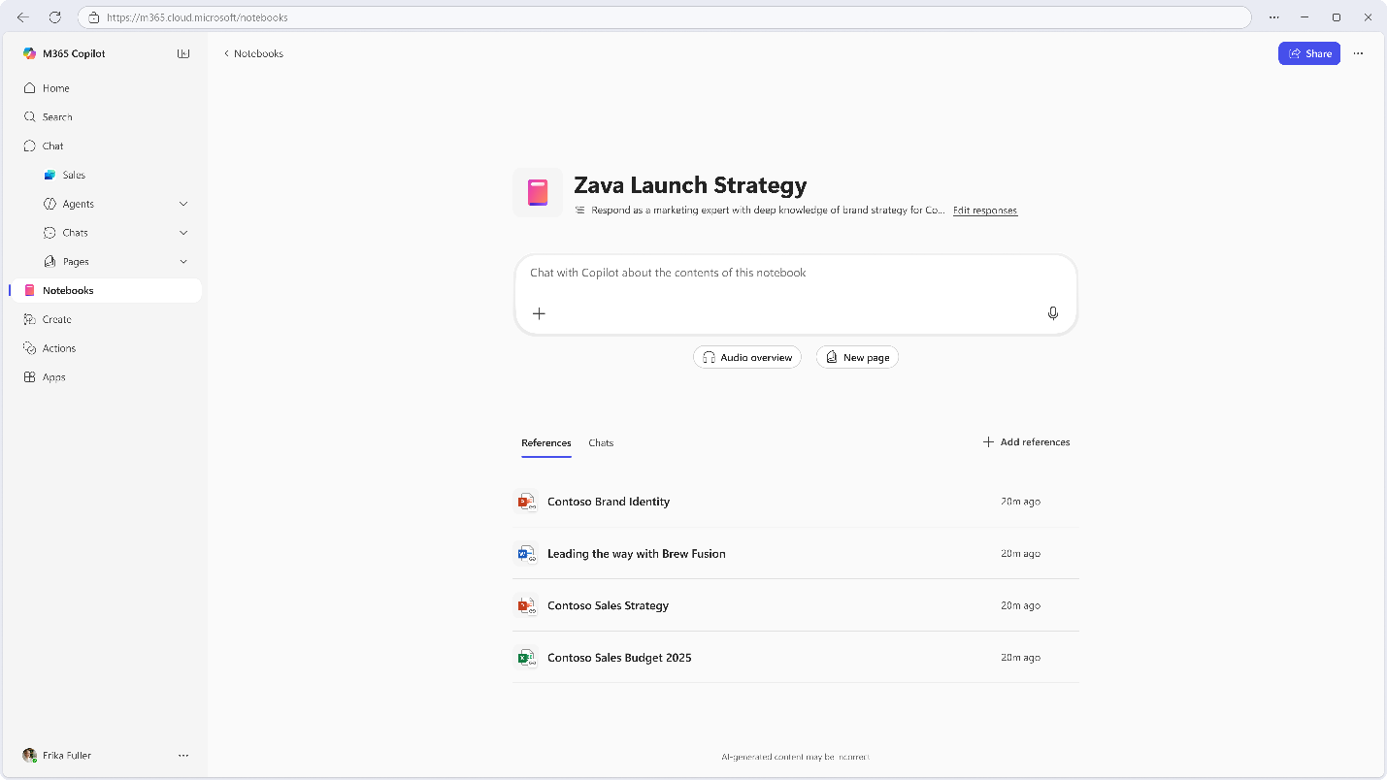The width and height of the screenshot is (1387, 780).
Task: Click the Share button
Action: click(1308, 53)
